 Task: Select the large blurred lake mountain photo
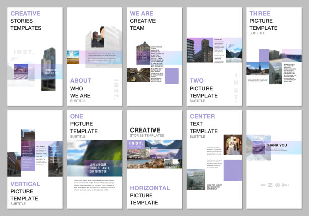[95, 158]
